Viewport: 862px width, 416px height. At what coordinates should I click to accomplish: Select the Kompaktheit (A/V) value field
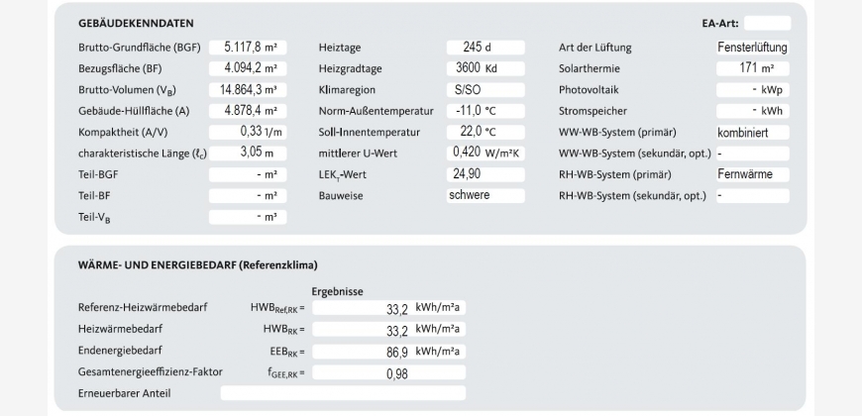click(248, 132)
